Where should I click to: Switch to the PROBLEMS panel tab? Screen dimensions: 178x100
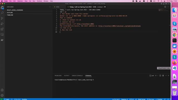click(x=58, y=76)
